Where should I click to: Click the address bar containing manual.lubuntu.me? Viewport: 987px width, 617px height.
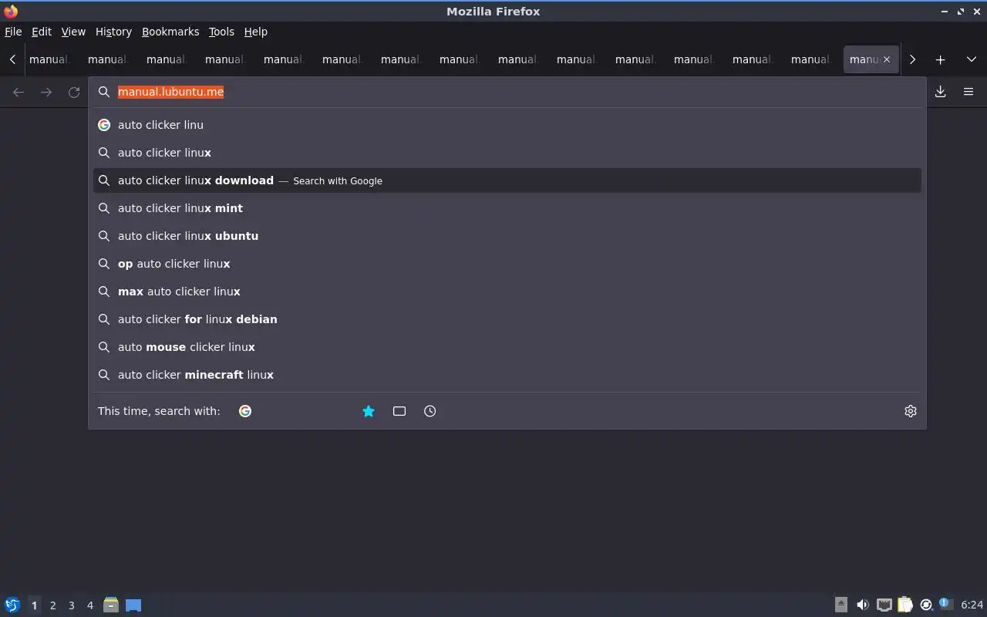507,92
